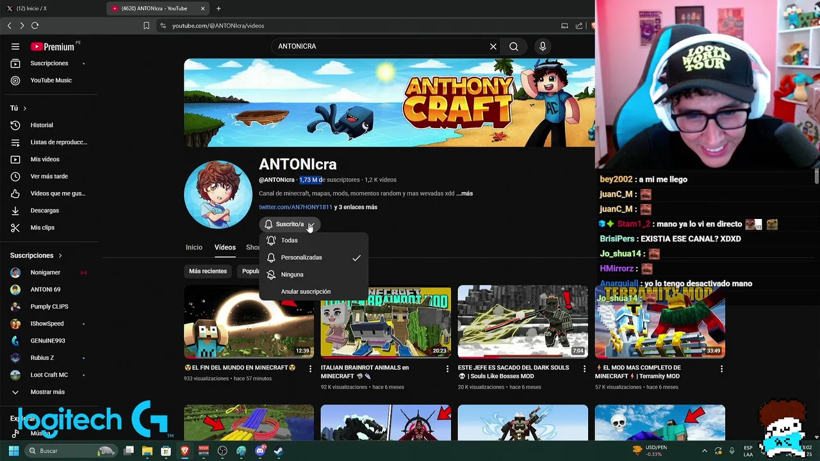Click the Windows taskbar Buscar box
The width and height of the screenshot is (820, 461).
pyautogui.click(x=72, y=451)
